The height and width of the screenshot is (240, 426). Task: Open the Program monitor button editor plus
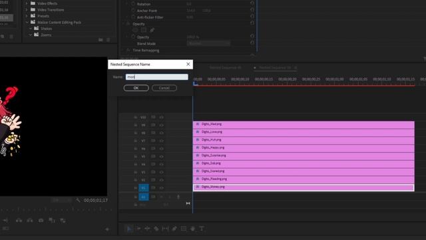pos(107,229)
